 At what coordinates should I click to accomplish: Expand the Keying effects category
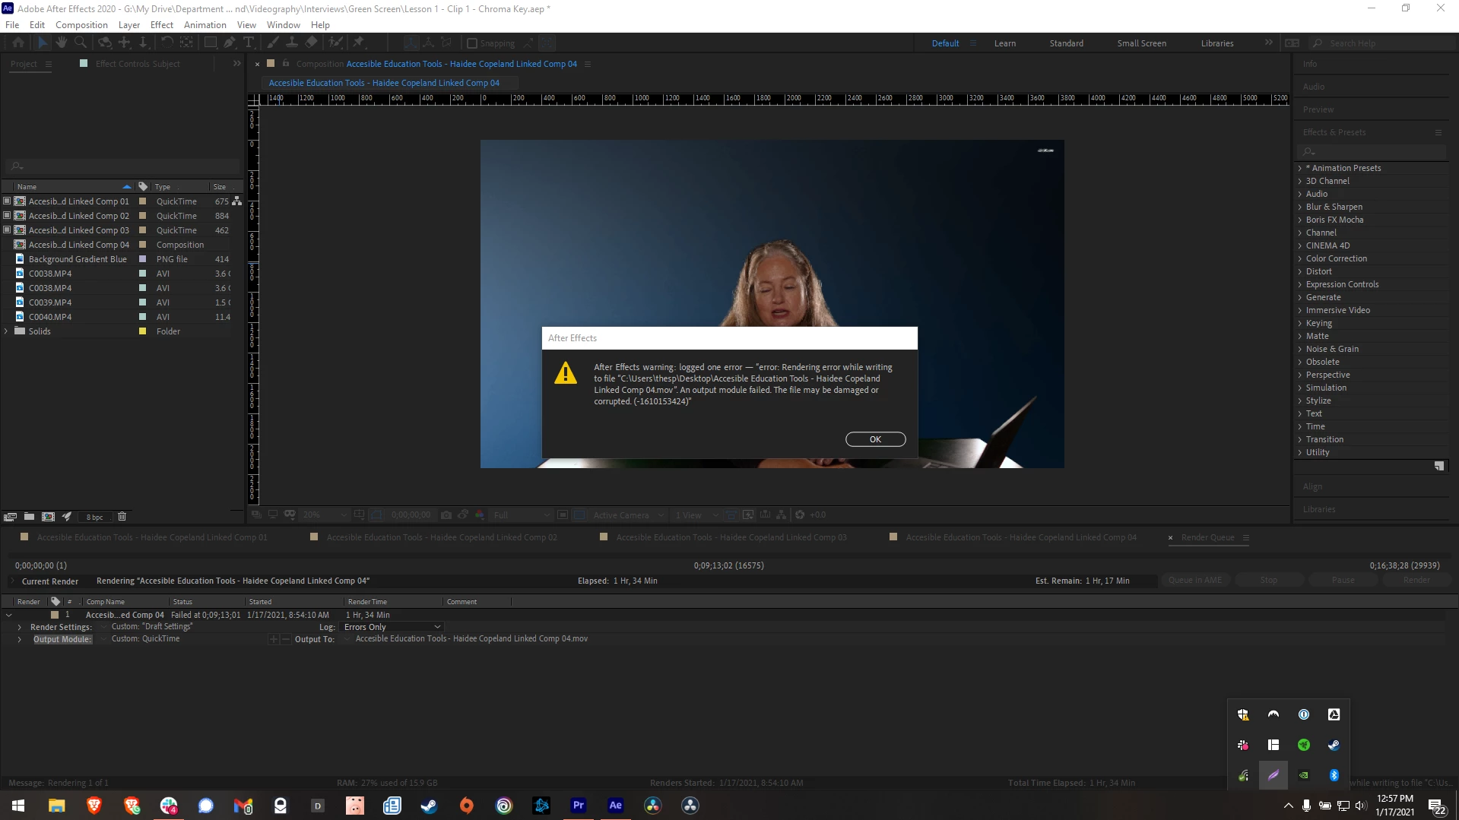pyautogui.click(x=1300, y=323)
